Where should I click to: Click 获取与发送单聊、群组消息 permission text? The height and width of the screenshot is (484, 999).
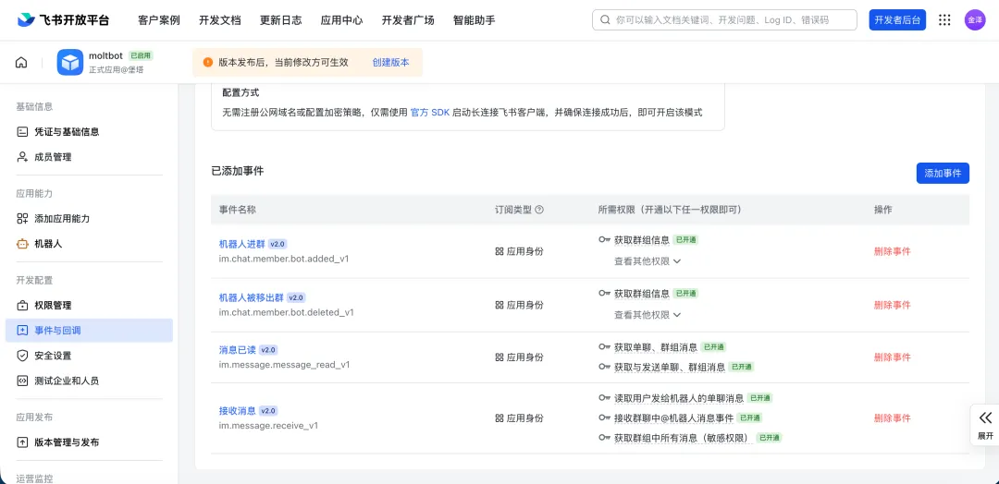[670, 367]
